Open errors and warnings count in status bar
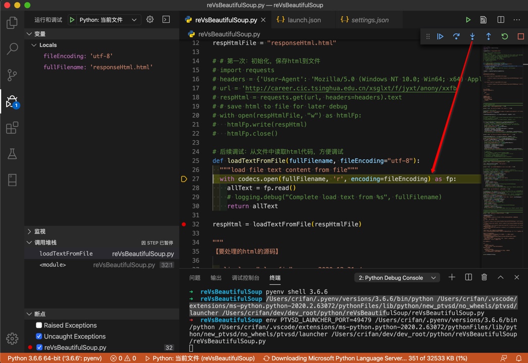Screen dimensions: 528x363 tap(123, 358)
